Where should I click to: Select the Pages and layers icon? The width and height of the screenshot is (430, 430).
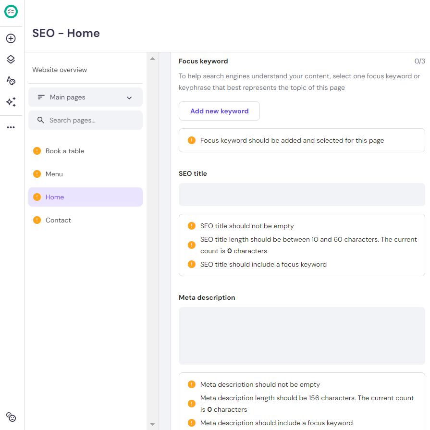pos(11,59)
